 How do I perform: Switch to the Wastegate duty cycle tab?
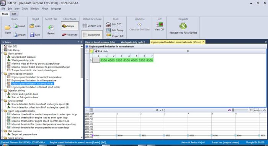pos(133,42)
